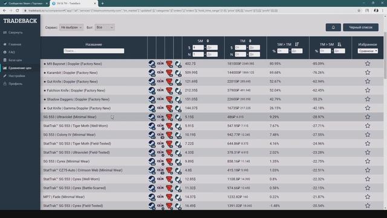Viewport: 387px width, 218px height.
Task: Open Steam icon for SG 553 Cyrex Well-Worn
Action: 152,179
